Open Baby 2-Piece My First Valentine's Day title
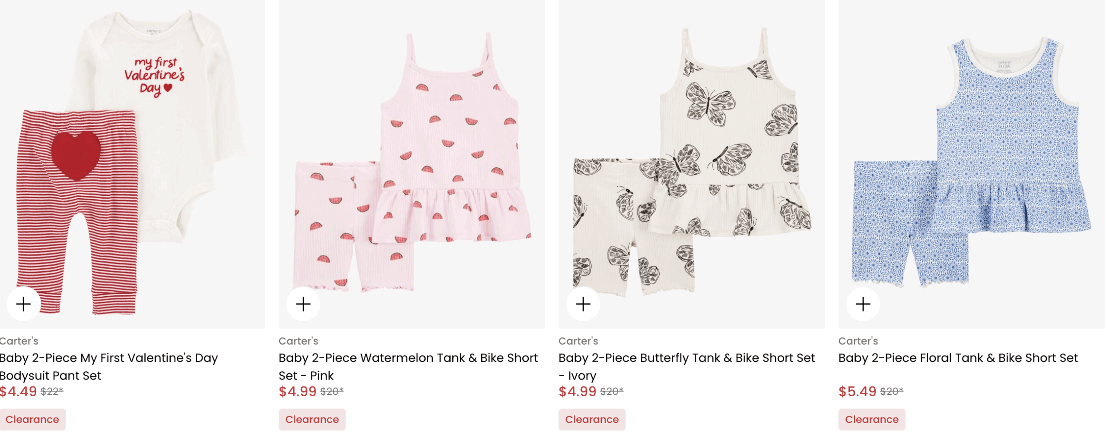 108,367
